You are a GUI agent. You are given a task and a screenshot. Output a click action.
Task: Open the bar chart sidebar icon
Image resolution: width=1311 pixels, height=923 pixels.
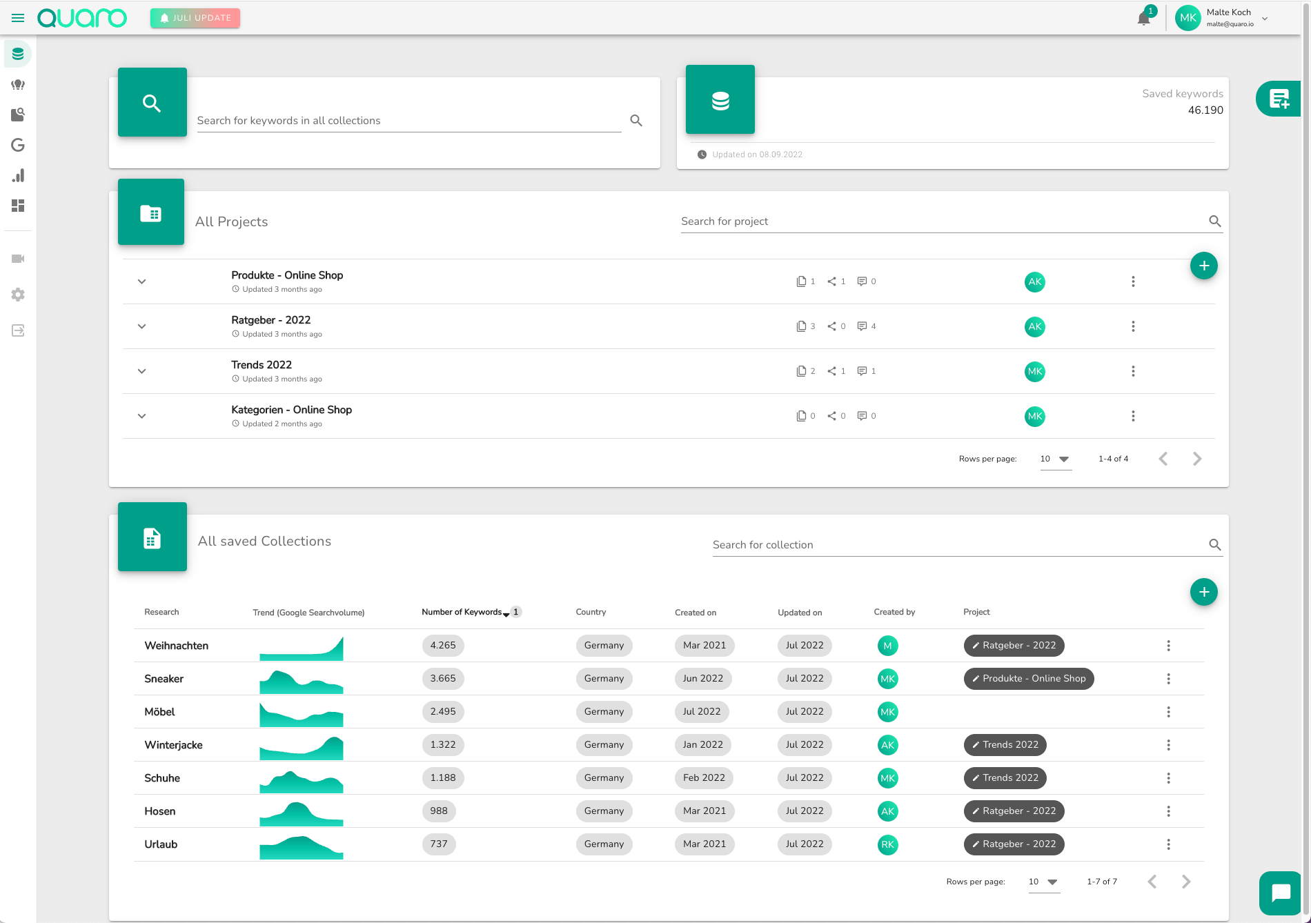pos(18,175)
